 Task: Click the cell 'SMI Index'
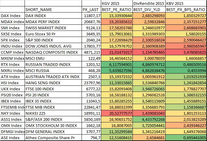pos(12,28)
